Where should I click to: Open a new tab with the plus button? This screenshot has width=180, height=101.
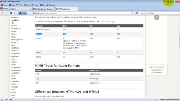click(80, 9)
